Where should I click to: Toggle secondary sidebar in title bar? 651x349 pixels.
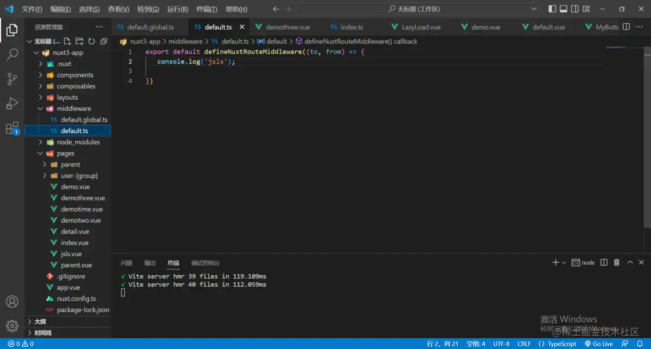575,9
